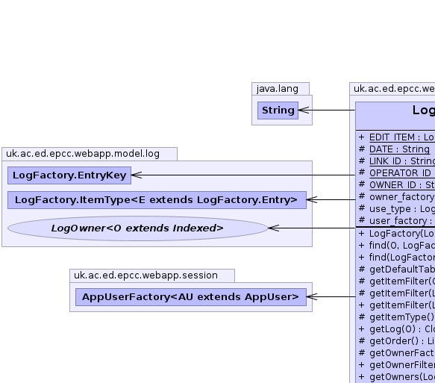Screen dimensions: 435x383
Task: Select the String class box
Action: 278,110
